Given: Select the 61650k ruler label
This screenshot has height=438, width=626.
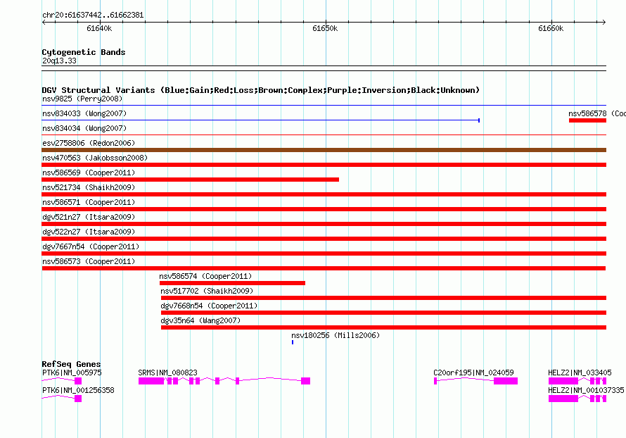Looking at the screenshot, I should coord(325,28).
